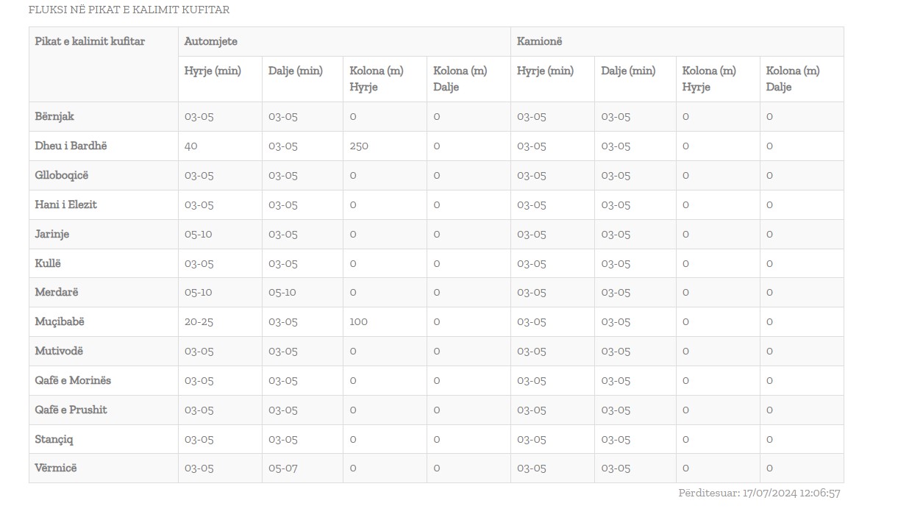Select the Glloboqicë row name

click(x=61, y=175)
